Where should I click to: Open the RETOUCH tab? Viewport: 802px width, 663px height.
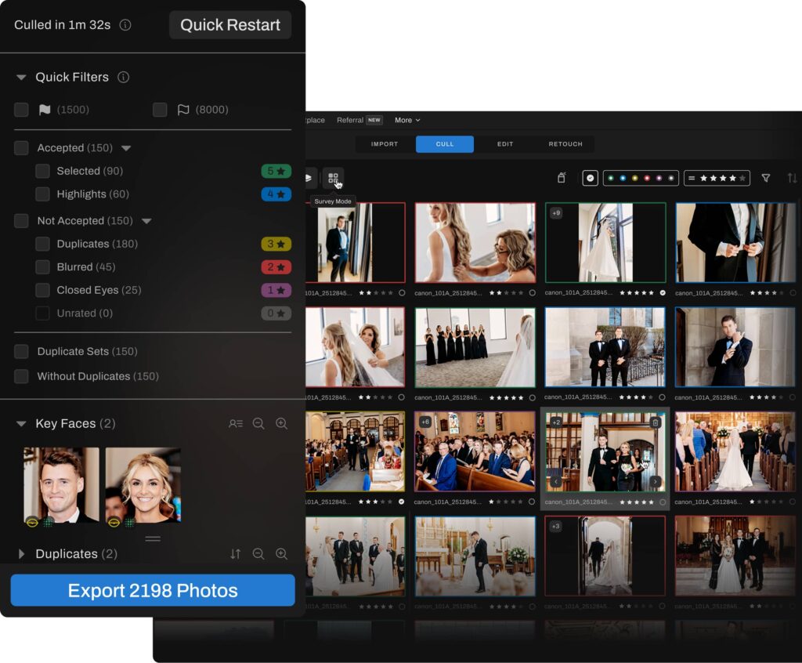565,144
